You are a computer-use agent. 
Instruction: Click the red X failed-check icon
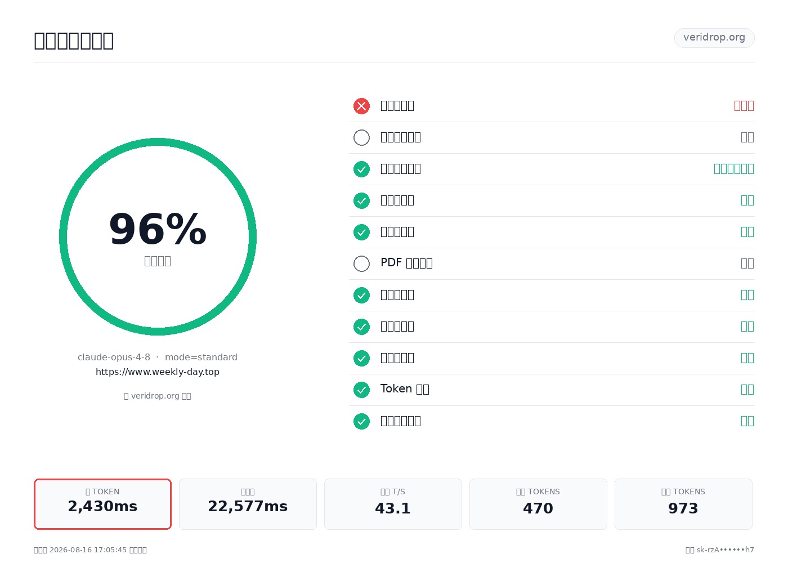tap(361, 106)
